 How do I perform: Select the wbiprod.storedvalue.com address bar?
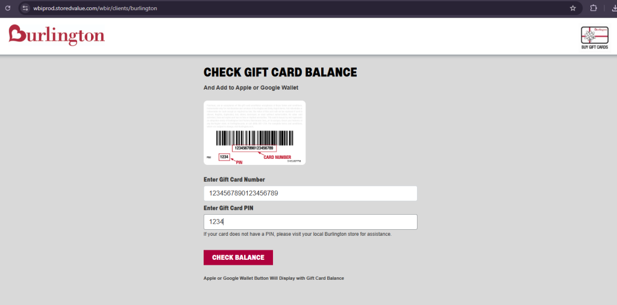click(299, 8)
